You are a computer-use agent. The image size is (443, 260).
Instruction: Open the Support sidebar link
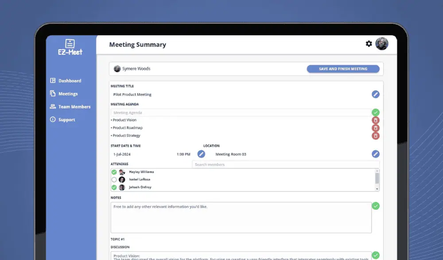66,120
